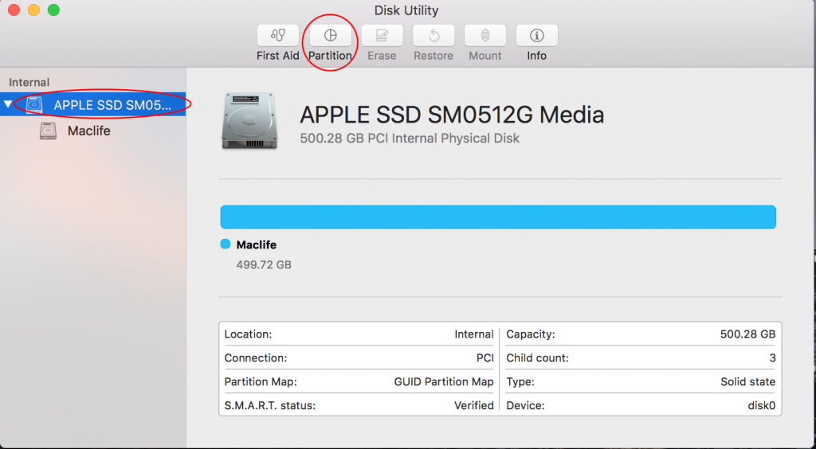Click the Maclife volume drive icon
This screenshot has width=816, height=449.
pos(48,131)
